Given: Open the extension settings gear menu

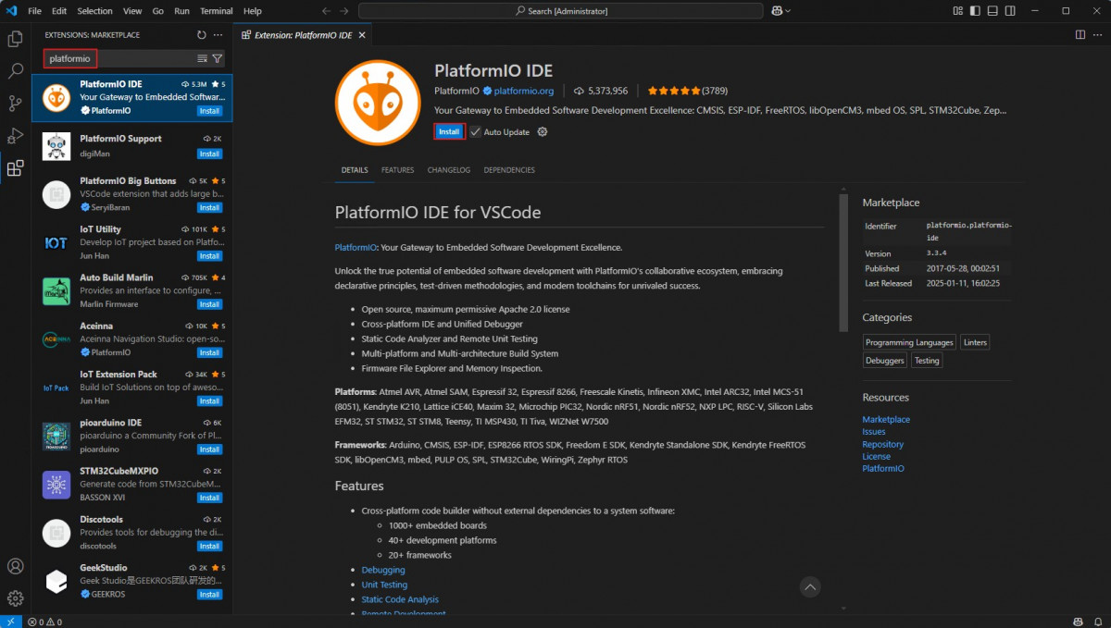Looking at the screenshot, I should (x=543, y=132).
